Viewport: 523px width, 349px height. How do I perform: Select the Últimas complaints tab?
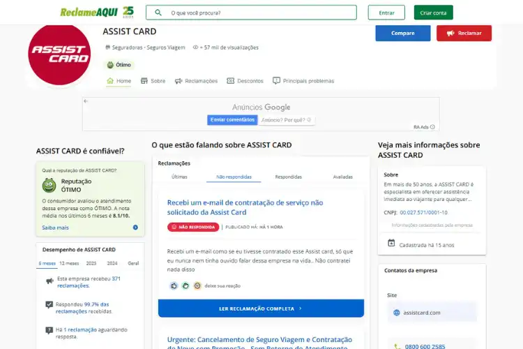[x=179, y=177]
